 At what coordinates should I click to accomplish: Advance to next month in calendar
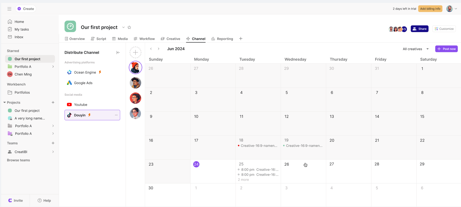click(x=159, y=49)
